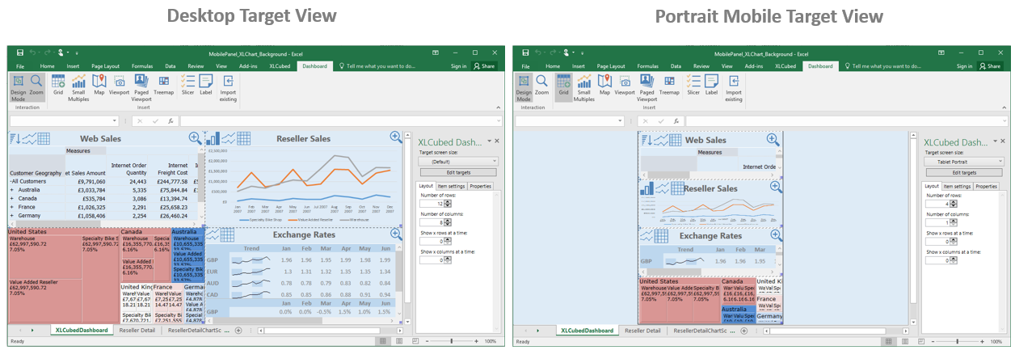1015x350 pixels.
Task: Collapse All Customers row in Desktop grid
Action: [x=11, y=181]
